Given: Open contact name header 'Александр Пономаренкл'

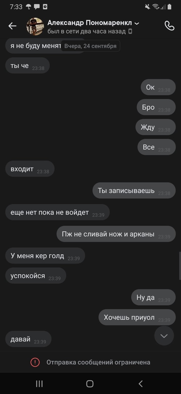Looking at the screenshot, I should (x=90, y=23).
